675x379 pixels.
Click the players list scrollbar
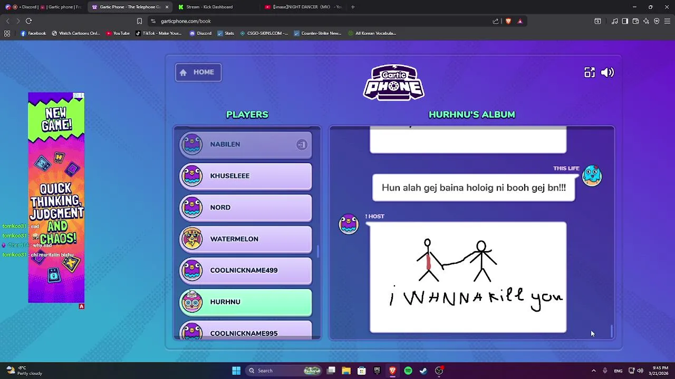point(318,251)
